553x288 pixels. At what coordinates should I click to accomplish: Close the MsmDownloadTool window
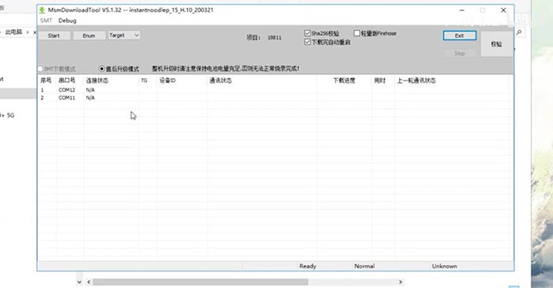503,10
